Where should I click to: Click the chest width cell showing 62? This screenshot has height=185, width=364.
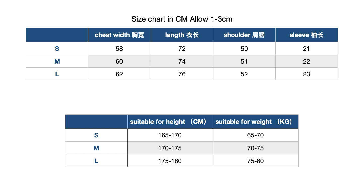119,74
